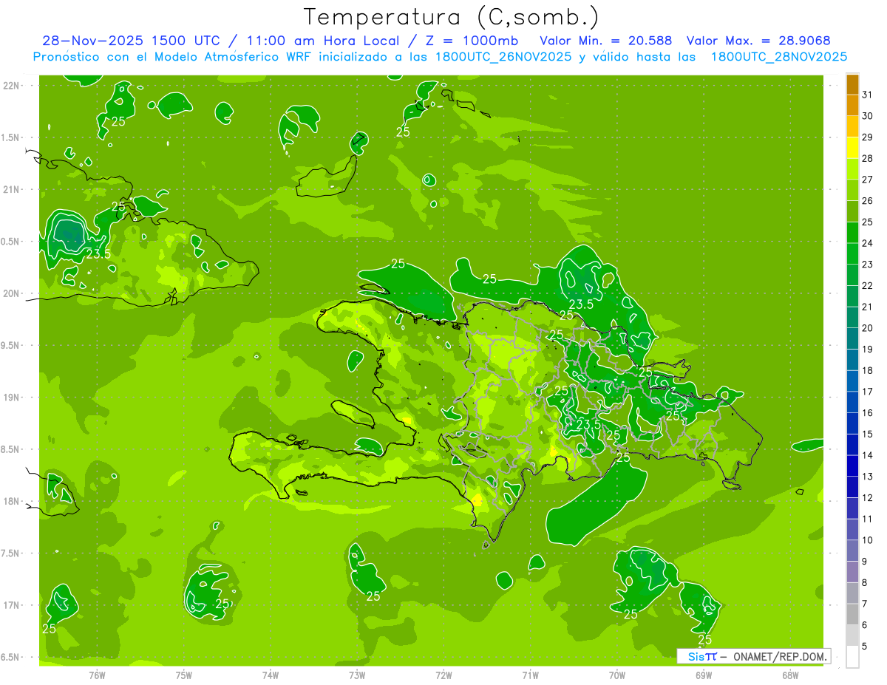Click the '74W' longitude axis label
The height and width of the screenshot is (685, 887).
coord(271,675)
